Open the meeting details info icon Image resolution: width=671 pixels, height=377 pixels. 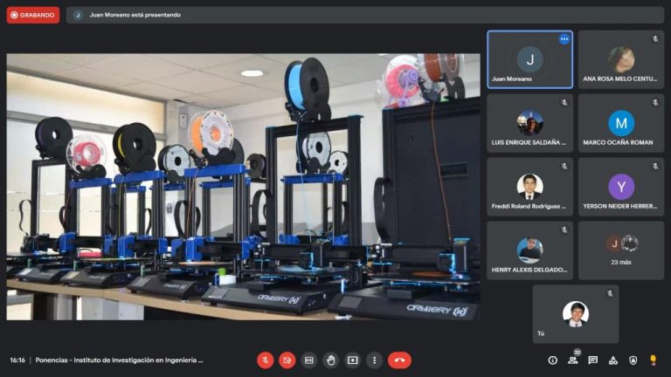click(552, 360)
